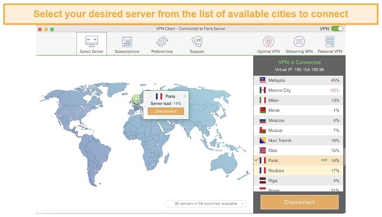
Task: Select the Paris P2P server row
Action: tap(299, 160)
